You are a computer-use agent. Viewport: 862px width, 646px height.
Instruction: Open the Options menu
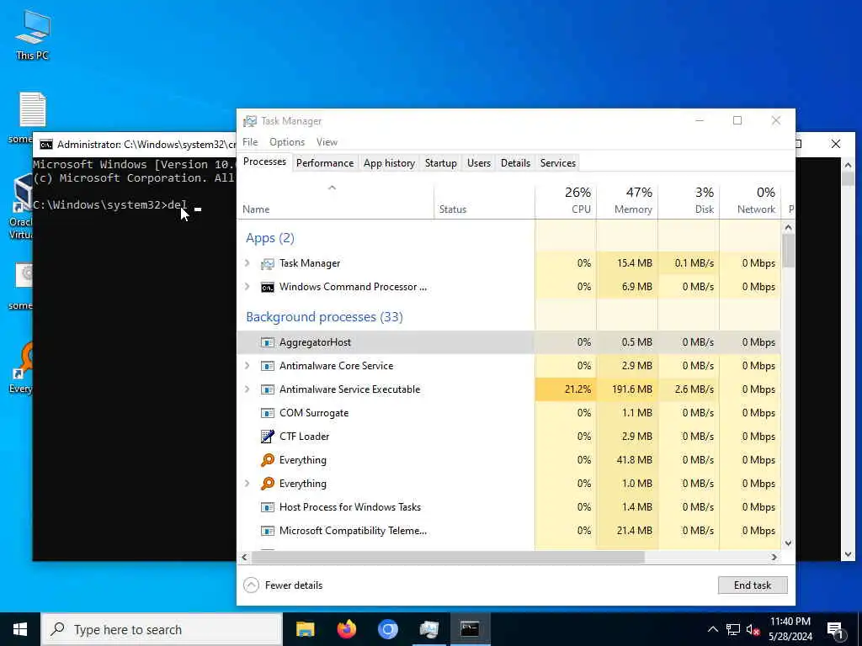(x=287, y=142)
